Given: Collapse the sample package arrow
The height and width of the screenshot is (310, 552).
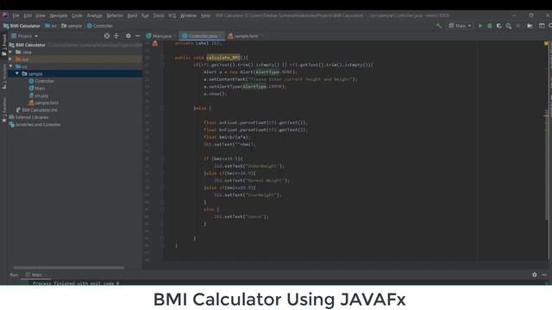Looking at the screenshot, I should click(x=17, y=73).
